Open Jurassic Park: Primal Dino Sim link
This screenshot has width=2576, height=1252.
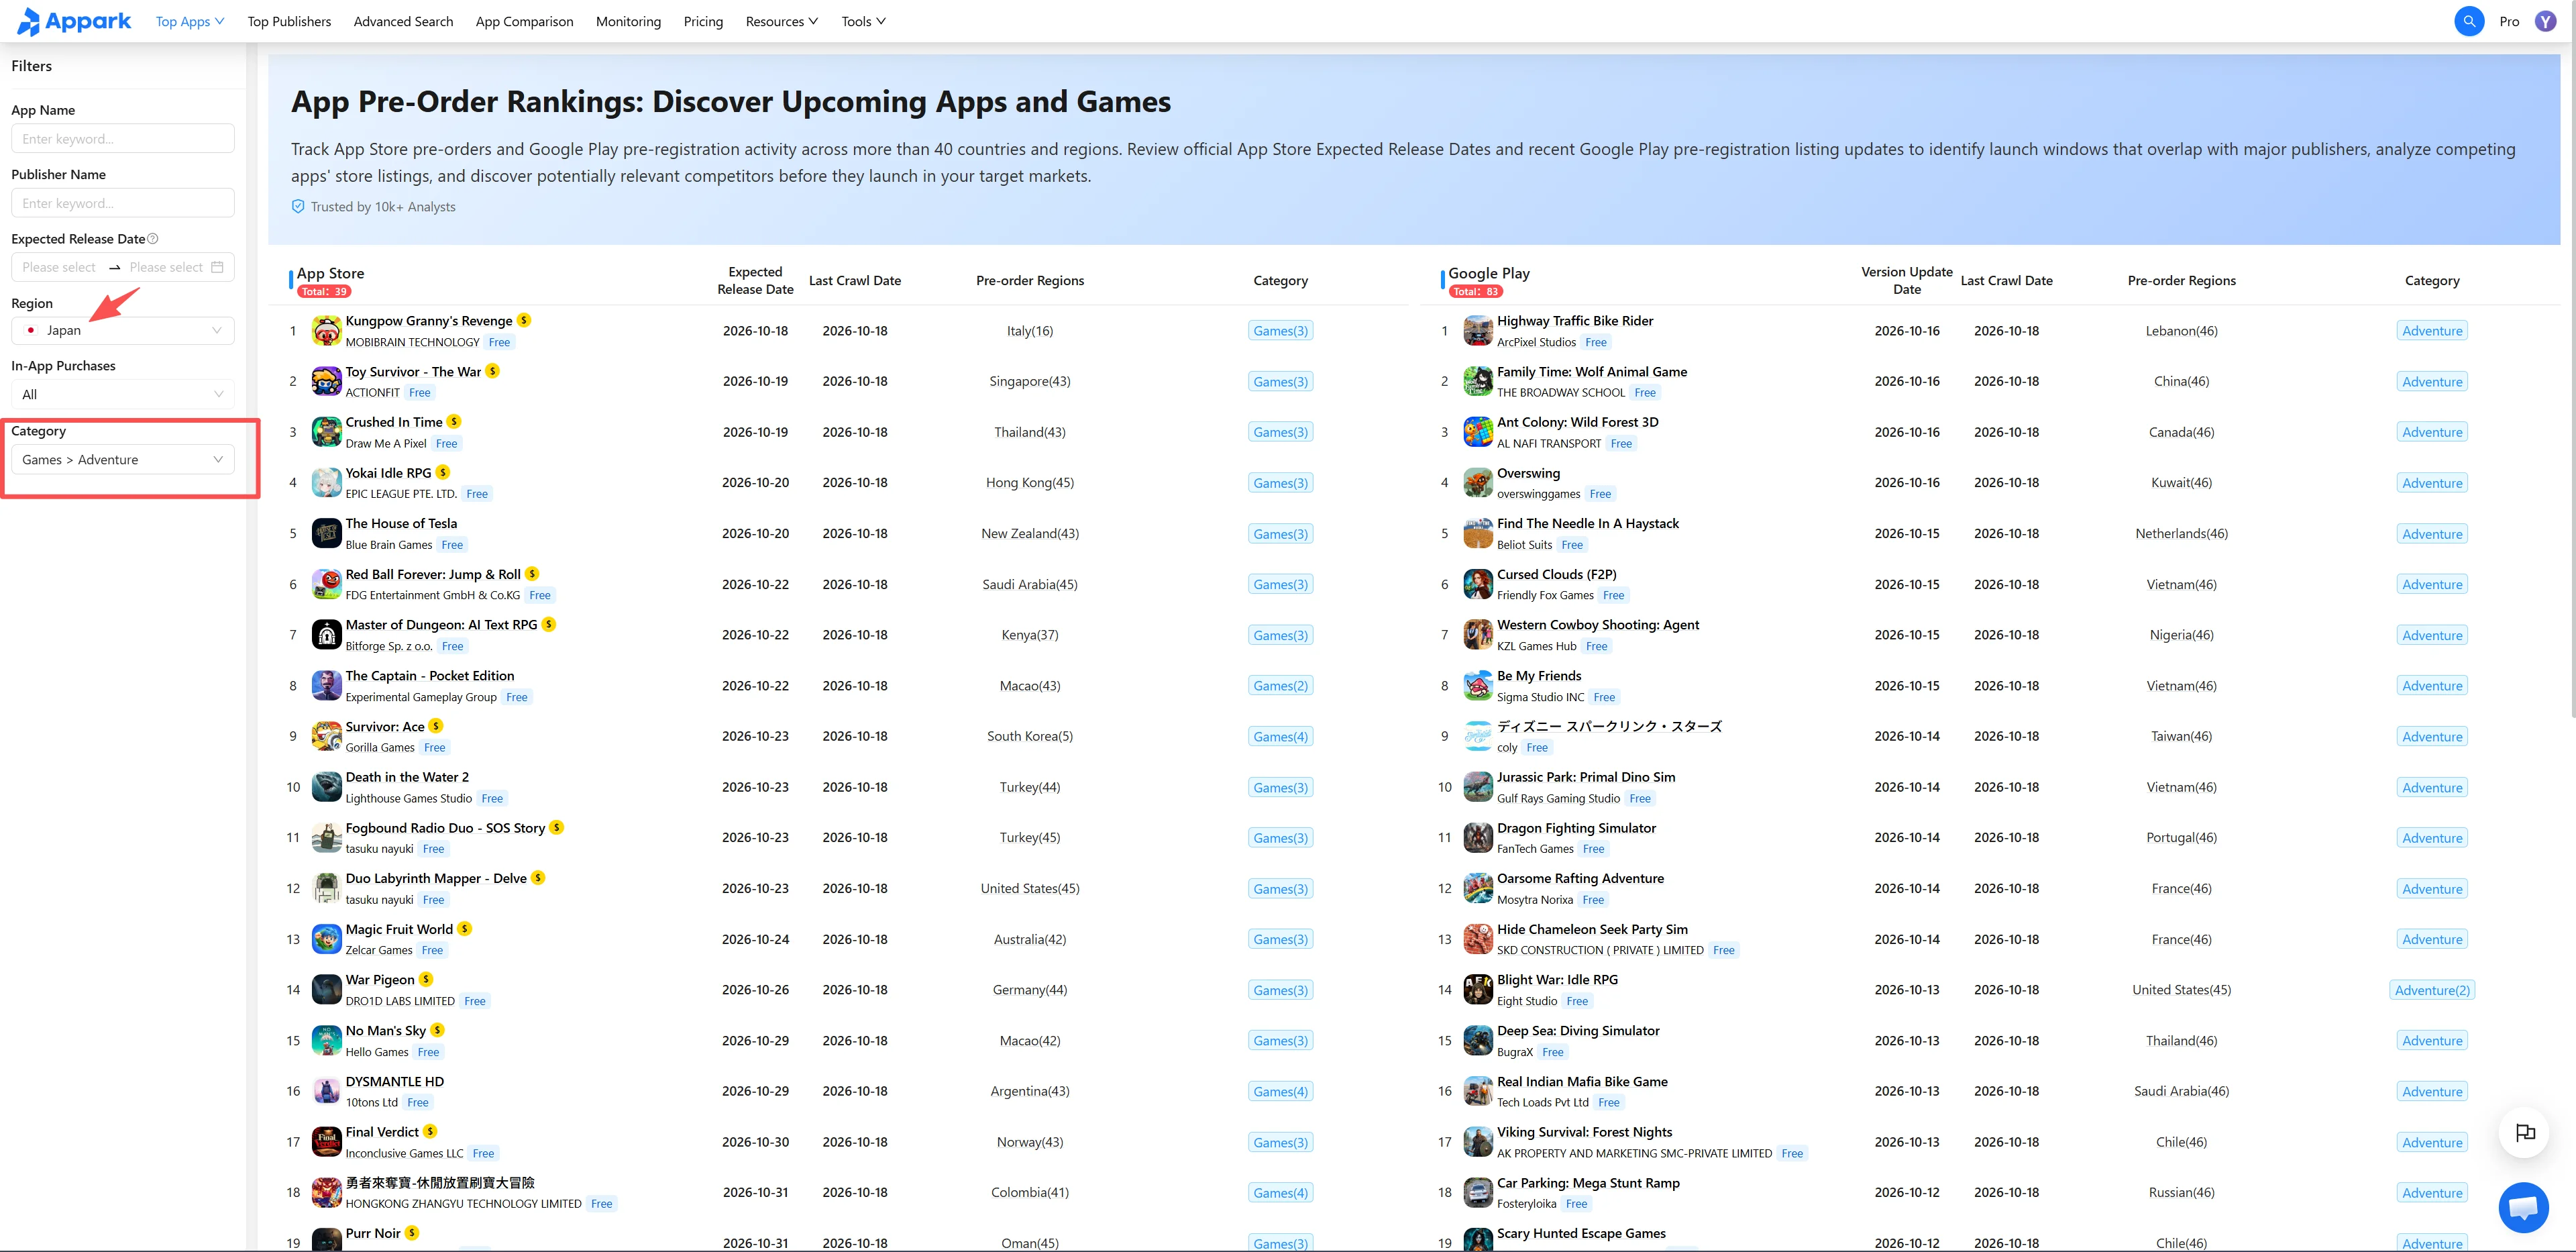click(1585, 777)
